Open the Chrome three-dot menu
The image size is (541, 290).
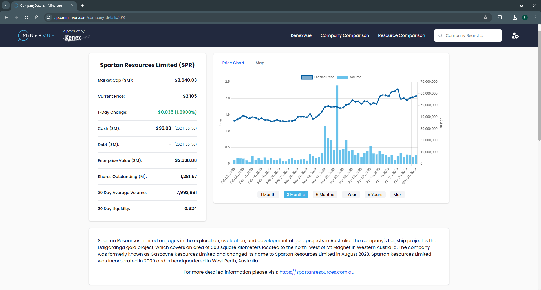click(x=535, y=17)
